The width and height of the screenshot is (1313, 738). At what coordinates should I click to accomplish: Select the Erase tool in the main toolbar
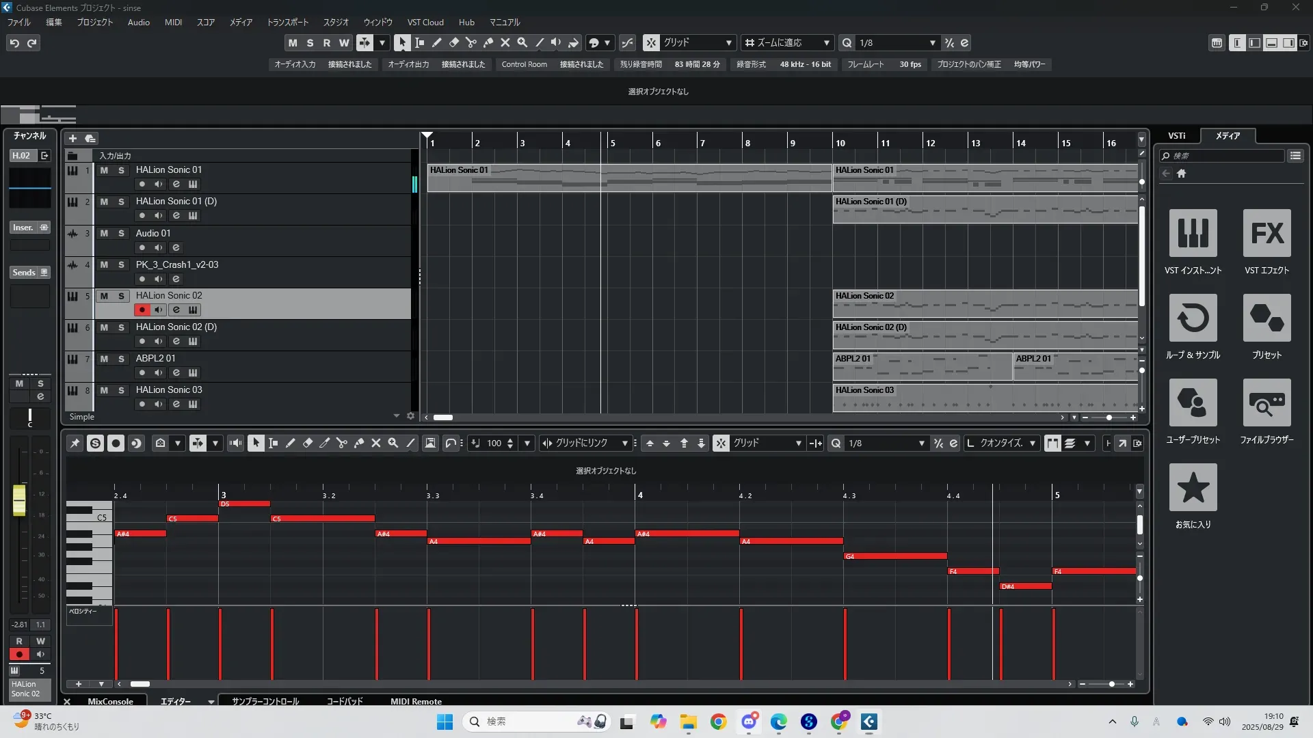pyautogui.click(x=454, y=42)
